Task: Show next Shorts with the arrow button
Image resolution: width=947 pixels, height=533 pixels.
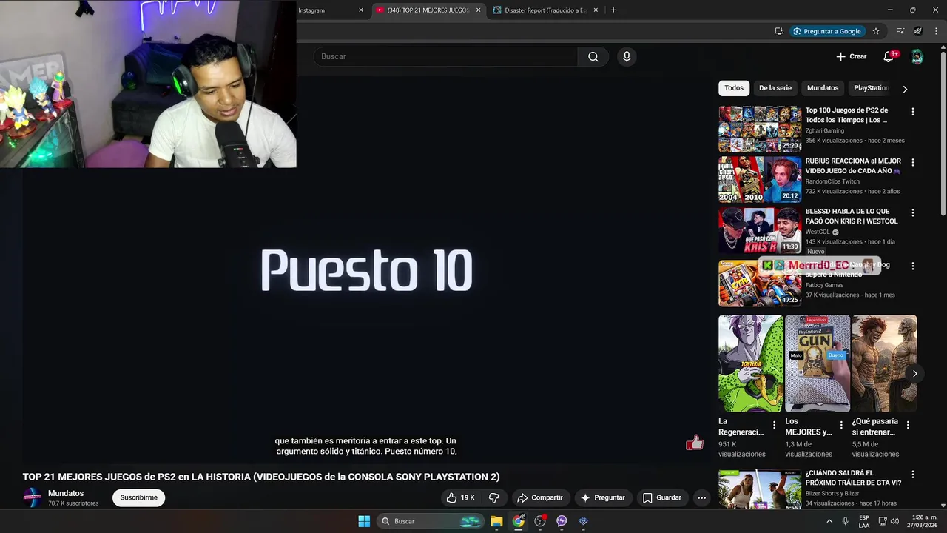Action: 914,374
